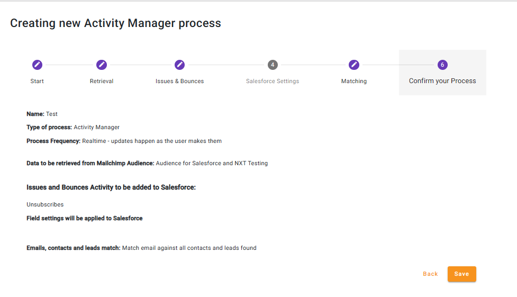Click the page heading 'Creating new Activity Manager process'
The image size is (517, 297).
pyautogui.click(x=115, y=23)
